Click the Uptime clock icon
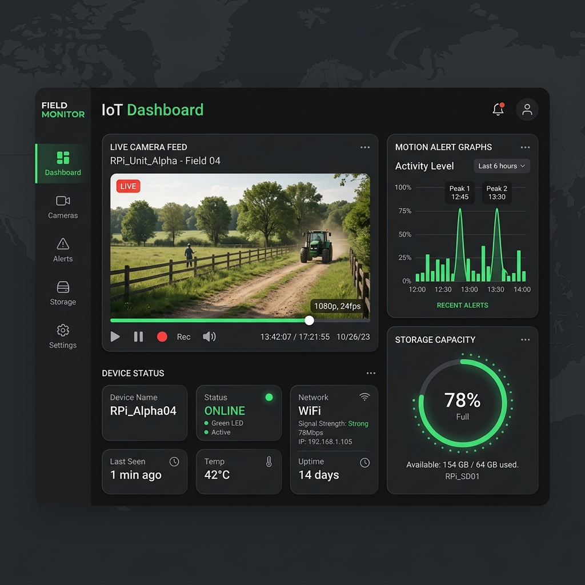The image size is (585, 585). (x=364, y=463)
